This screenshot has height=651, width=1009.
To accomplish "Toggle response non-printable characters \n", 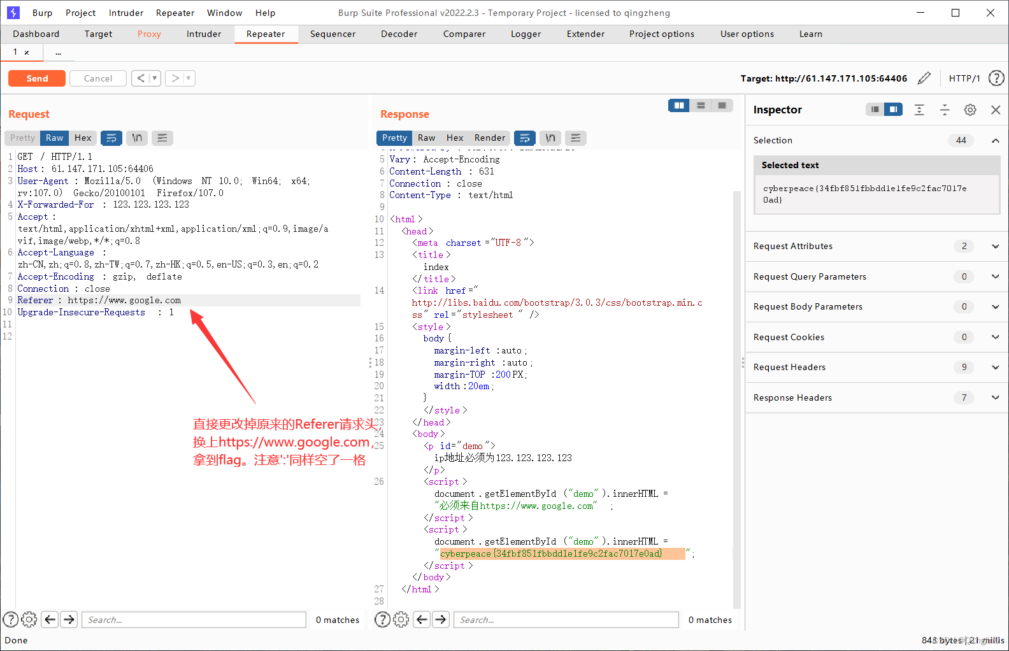I will pos(550,138).
